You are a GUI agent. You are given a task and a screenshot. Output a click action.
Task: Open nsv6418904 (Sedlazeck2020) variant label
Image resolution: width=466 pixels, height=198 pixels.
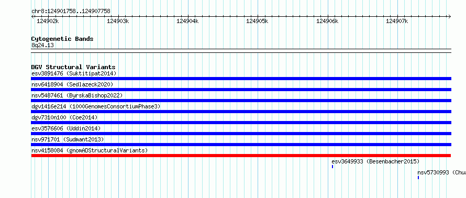tap(72, 84)
